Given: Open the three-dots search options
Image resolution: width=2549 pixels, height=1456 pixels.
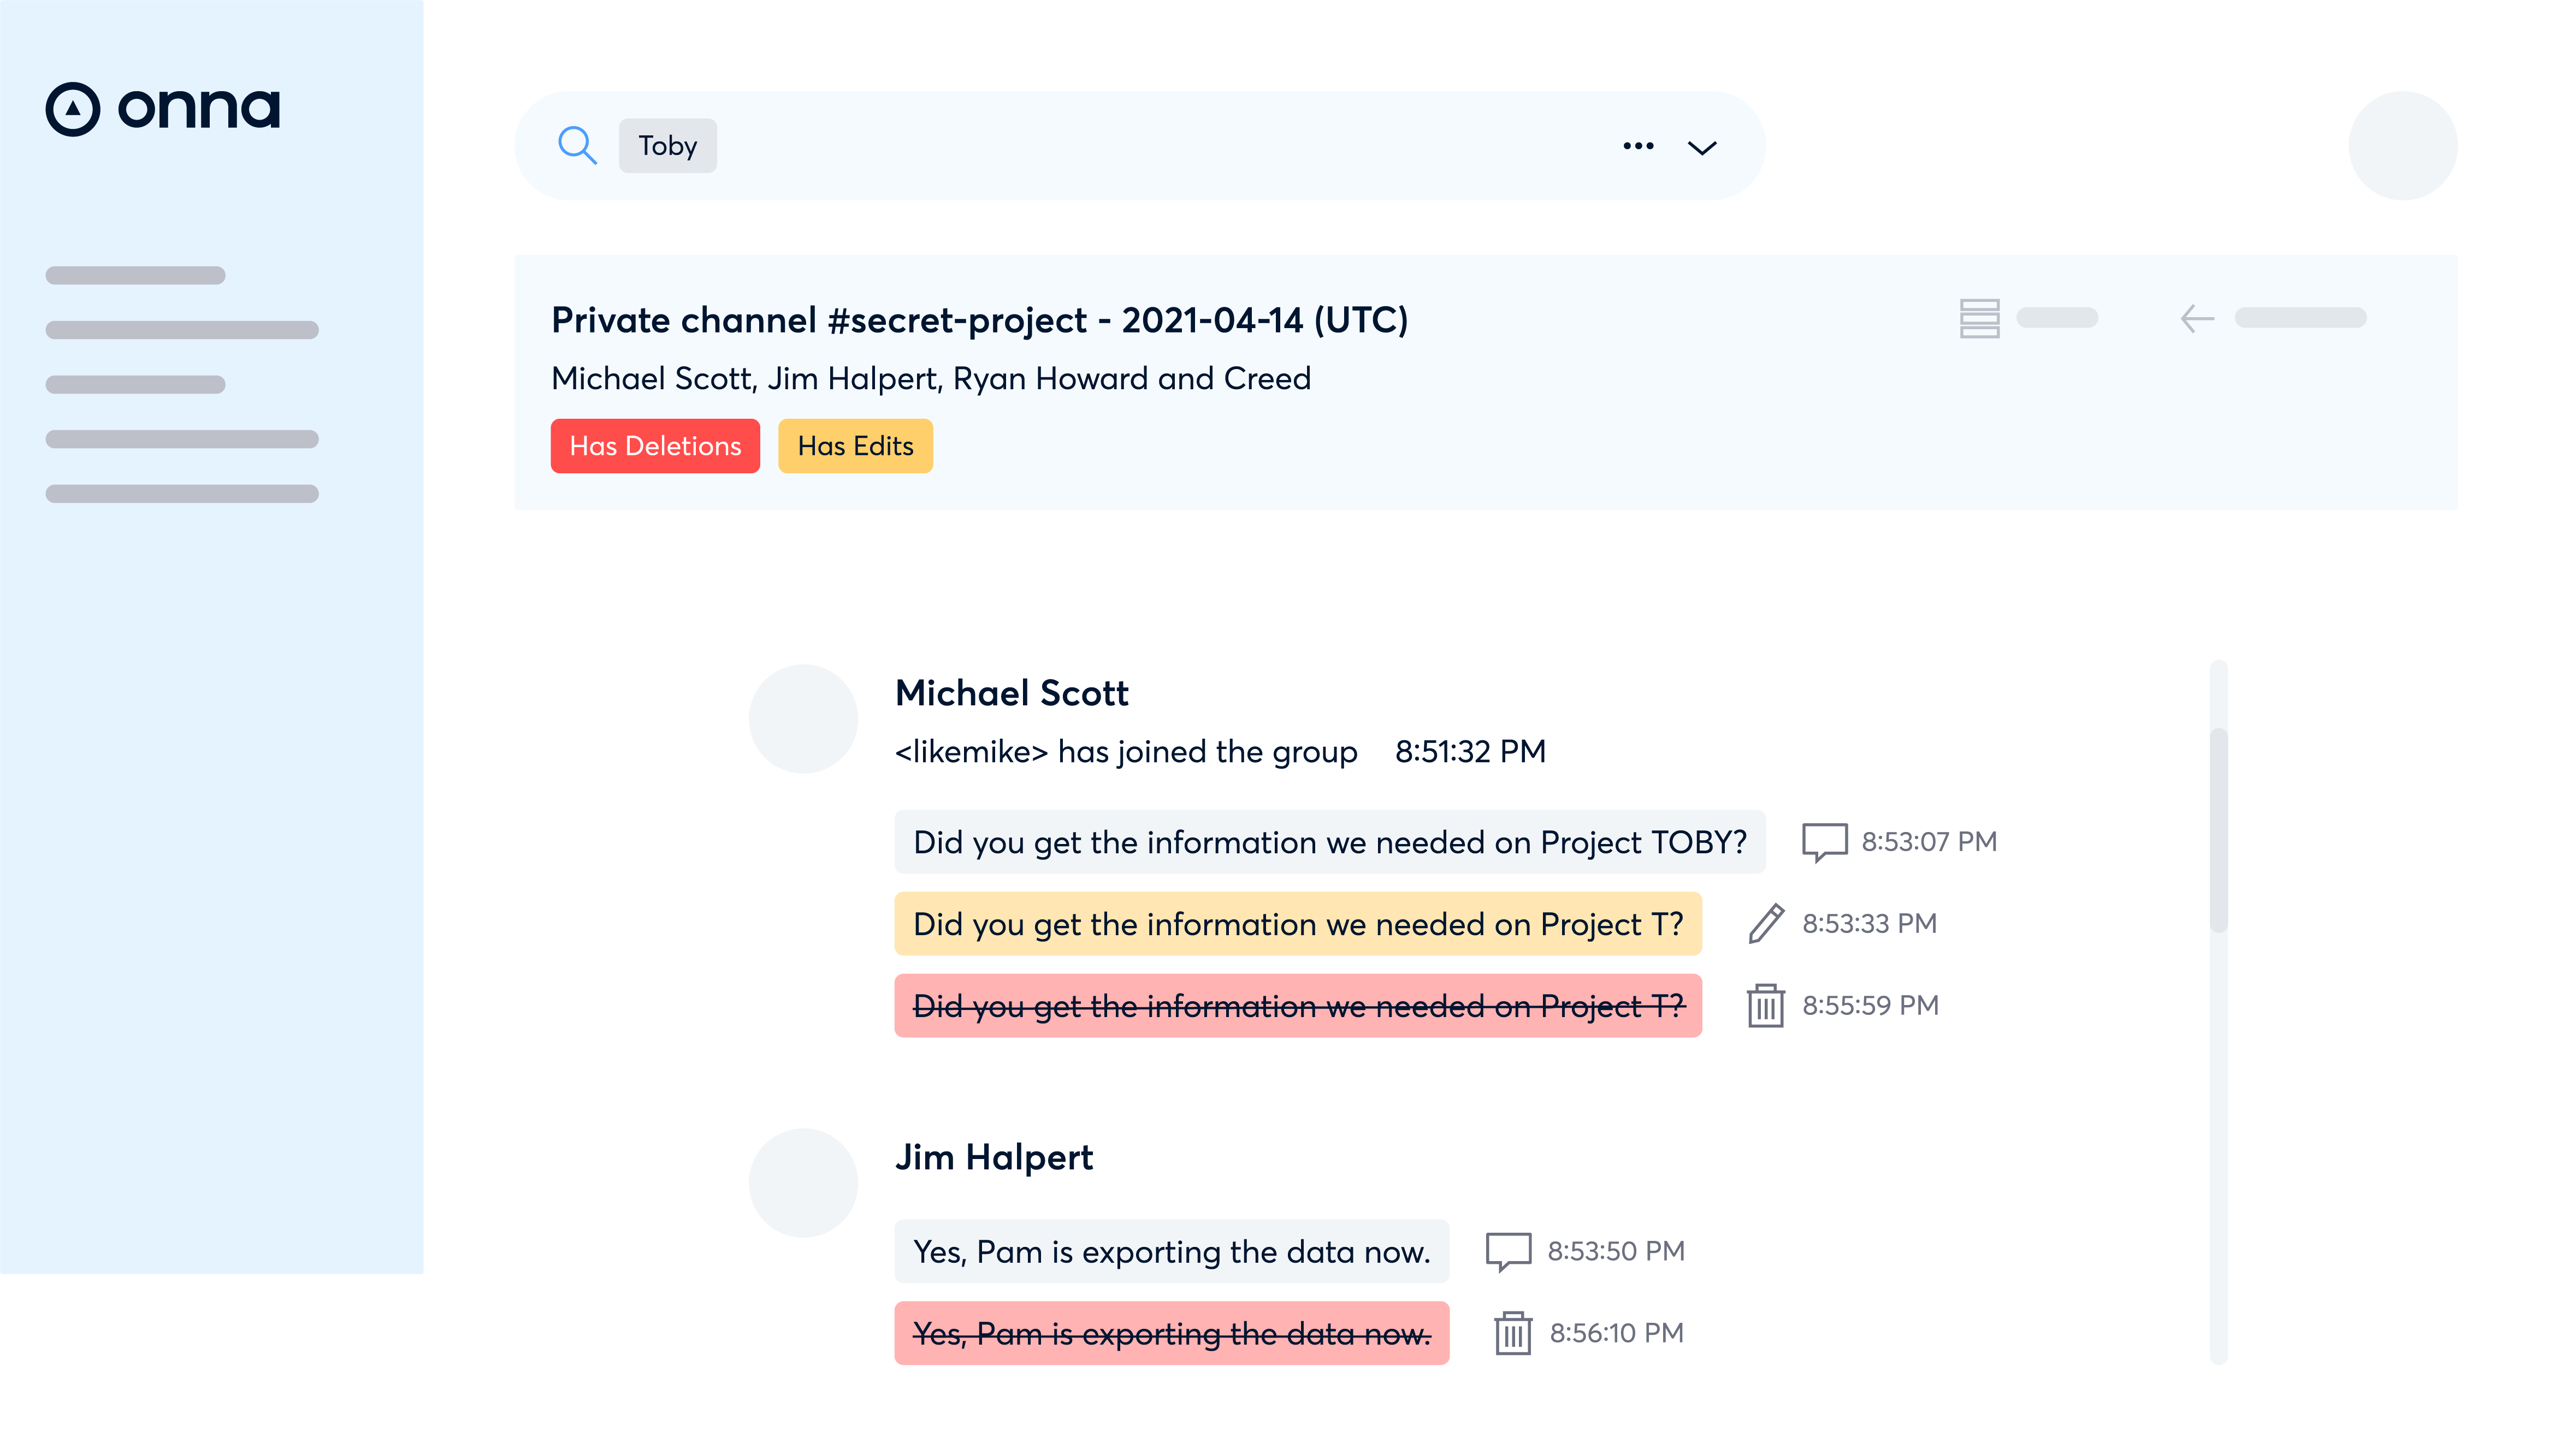Looking at the screenshot, I should click(x=1637, y=146).
